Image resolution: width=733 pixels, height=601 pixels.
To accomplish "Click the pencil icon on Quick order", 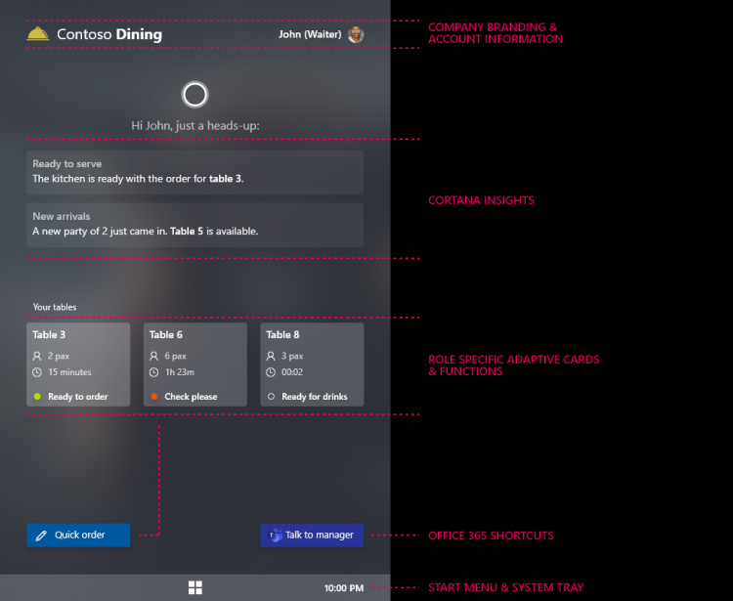I will [41, 536].
